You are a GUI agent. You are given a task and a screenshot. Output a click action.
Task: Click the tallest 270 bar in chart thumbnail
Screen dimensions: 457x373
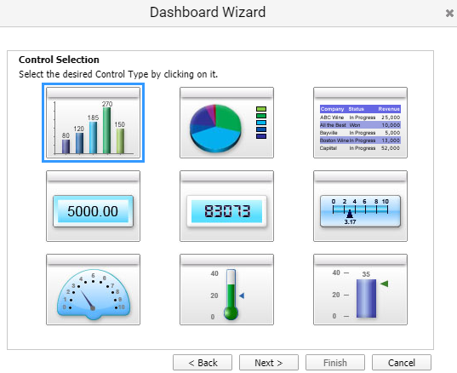(x=106, y=130)
